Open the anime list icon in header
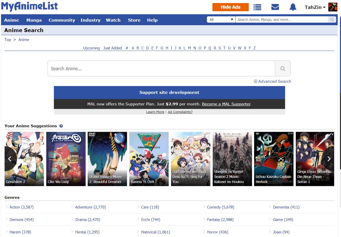 (257, 7)
